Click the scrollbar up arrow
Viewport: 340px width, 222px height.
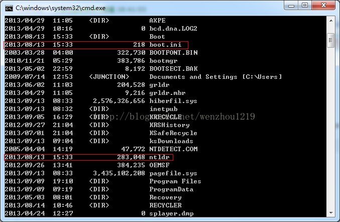click(x=331, y=21)
